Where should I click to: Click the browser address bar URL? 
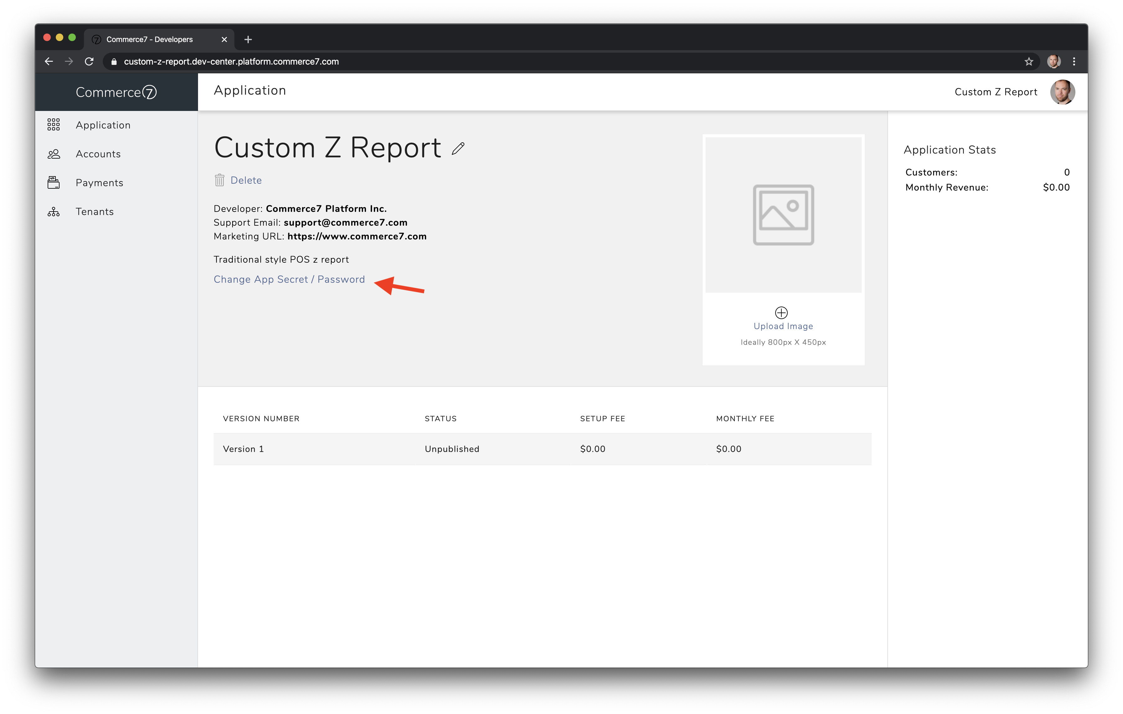pyautogui.click(x=231, y=61)
